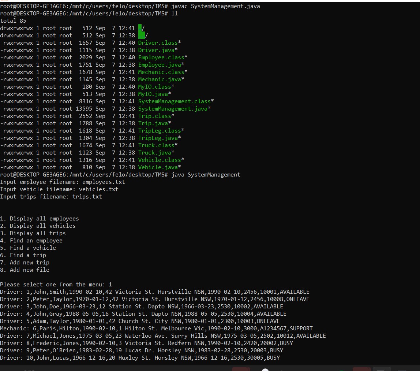The image size is (420, 371).
Task: Click menu line '4. Find an employee'
Action: 31,241
